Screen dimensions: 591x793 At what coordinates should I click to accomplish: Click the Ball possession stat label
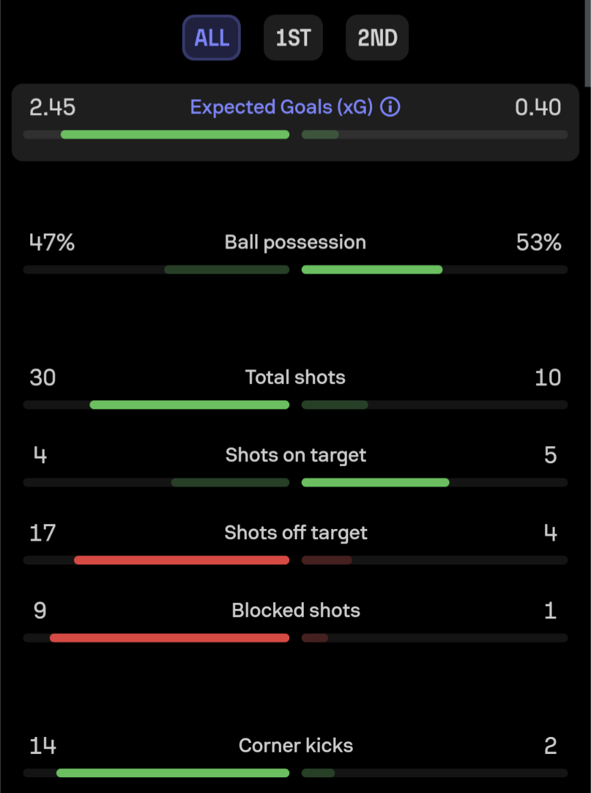point(295,242)
